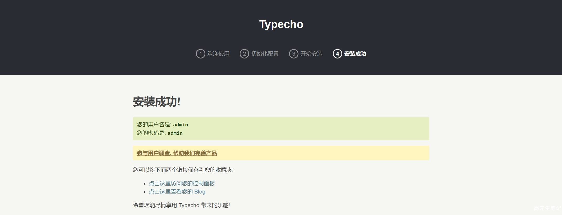Click the 您可以将下面两个链接保存到您的收藏夹 text
Viewport: 562px width, 215px height.
183,170
